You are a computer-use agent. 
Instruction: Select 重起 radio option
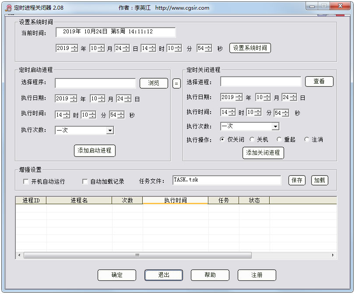coord(279,139)
